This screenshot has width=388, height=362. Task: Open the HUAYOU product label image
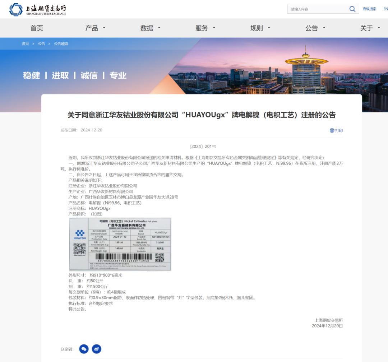click(x=120, y=244)
